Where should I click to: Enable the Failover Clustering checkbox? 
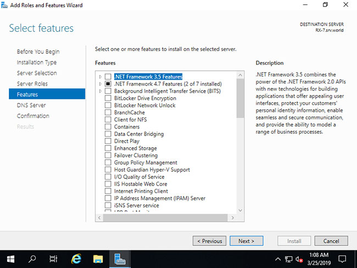click(108, 155)
